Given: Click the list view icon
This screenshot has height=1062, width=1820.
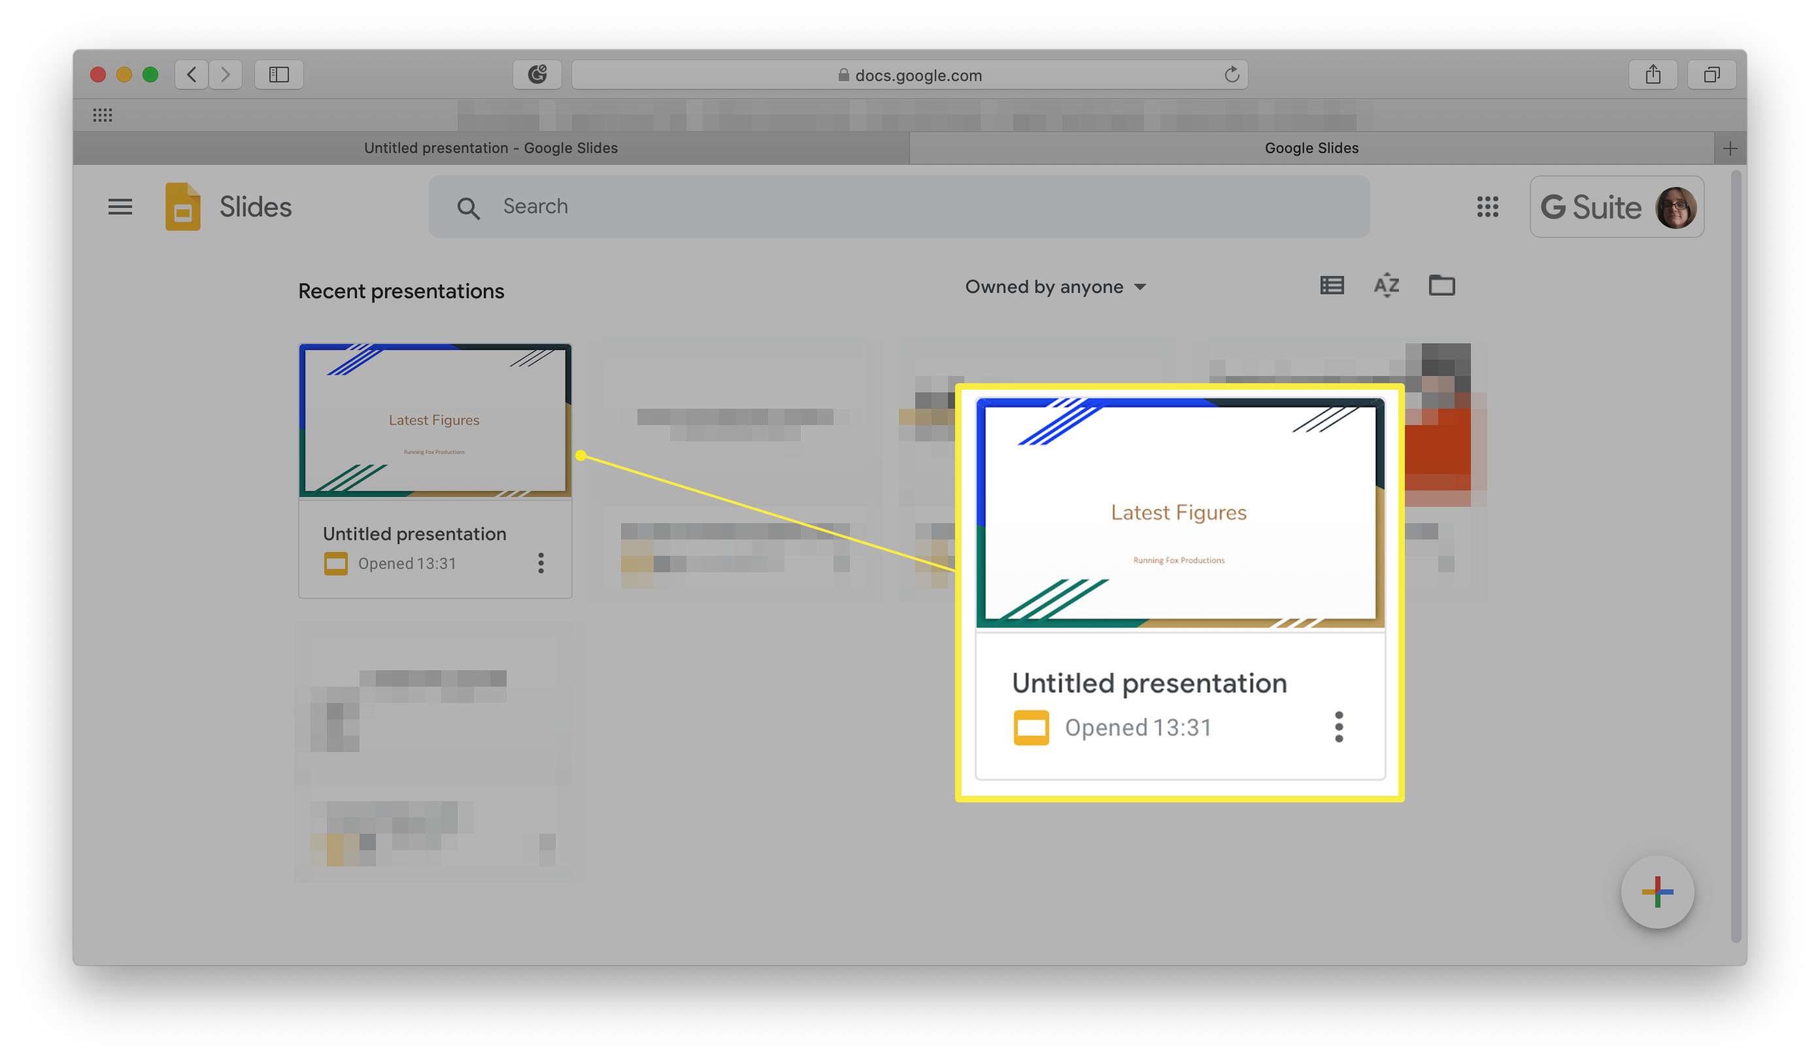Looking at the screenshot, I should coord(1331,284).
